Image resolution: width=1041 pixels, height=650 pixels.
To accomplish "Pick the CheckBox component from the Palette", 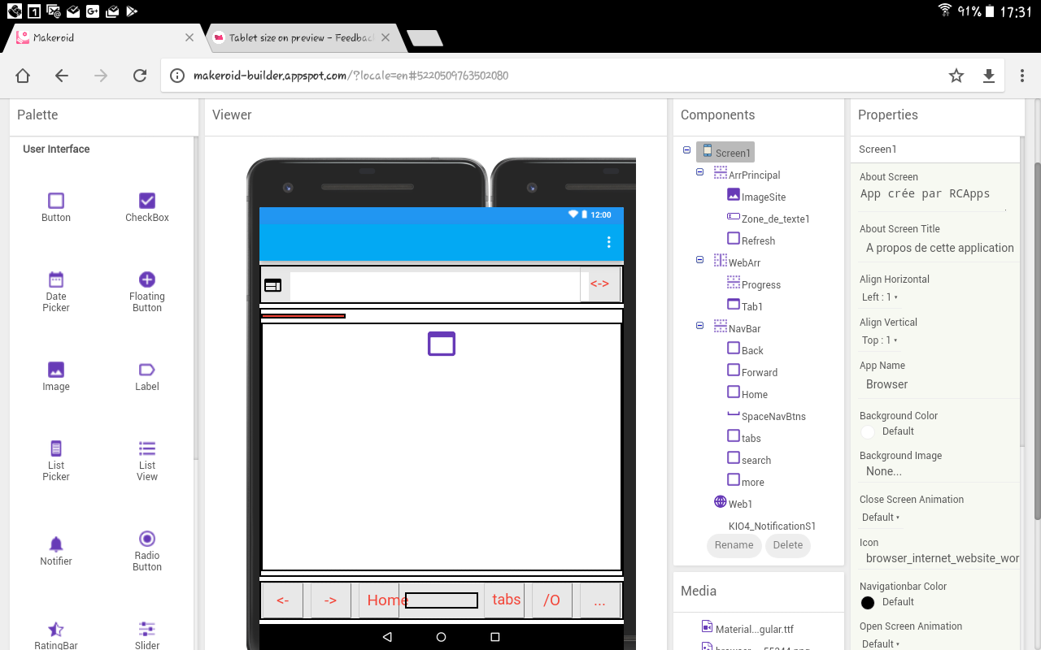I will pyautogui.click(x=147, y=206).
